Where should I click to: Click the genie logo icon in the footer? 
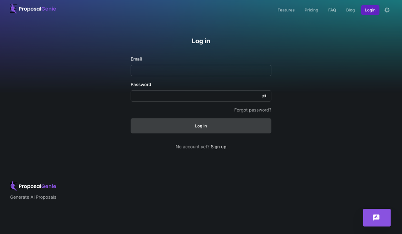13,186
